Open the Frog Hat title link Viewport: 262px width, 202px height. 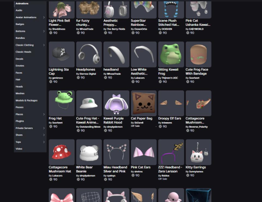pyautogui.click(x=55, y=119)
